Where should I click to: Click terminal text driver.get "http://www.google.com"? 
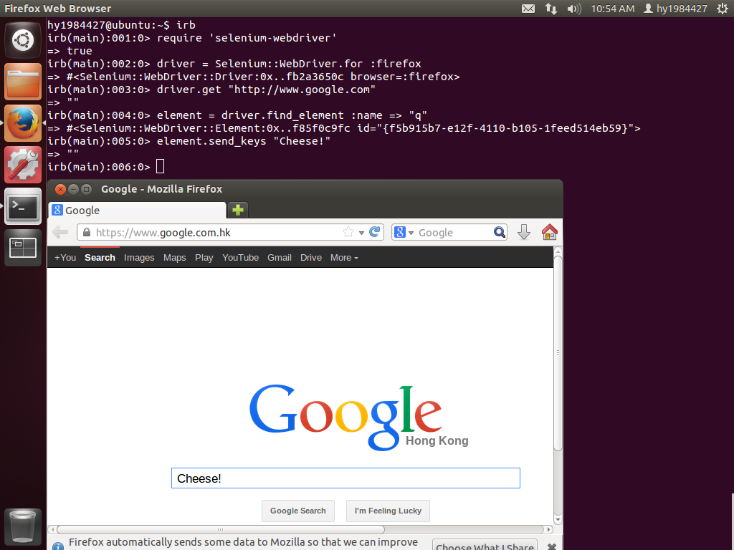coord(266,90)
